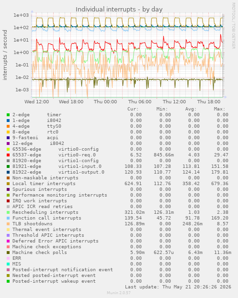238x298 pixels.
Task: Click the '12-edge i8042' legend entry
Action: click(x=38, y=143)
